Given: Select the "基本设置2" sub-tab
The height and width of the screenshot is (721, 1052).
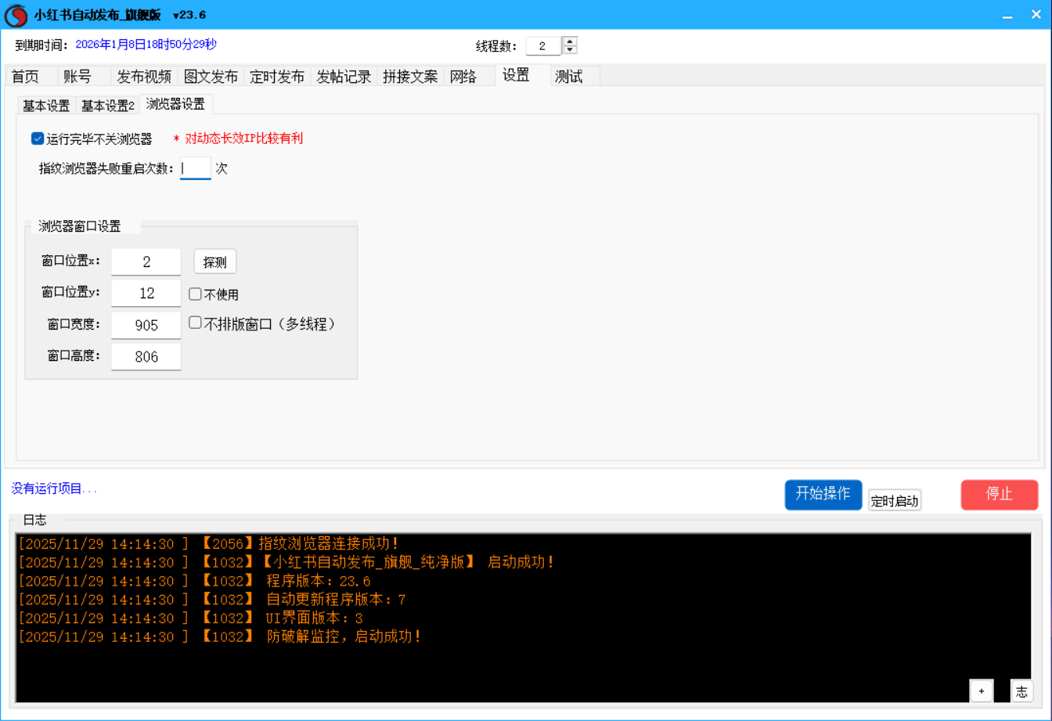Looking at the screenshot, I should coord(108,106).
